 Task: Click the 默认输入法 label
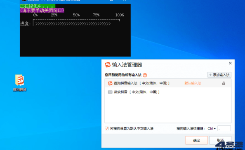pyautogui.click(x=193, y=83)
